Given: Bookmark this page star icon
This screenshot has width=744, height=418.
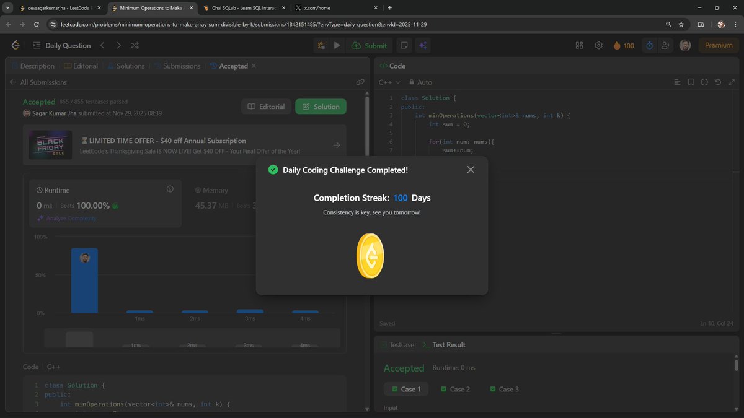Looking at the screenshot, I should [681, 24].
